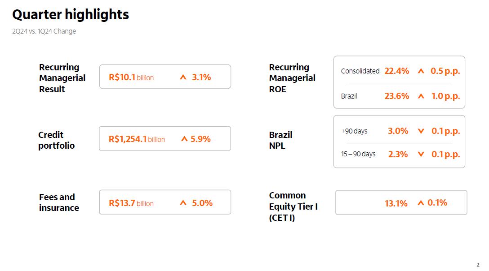Click the up arrow beside 5.0%
The width and height of the screenshot is (489, 271).
click(x=183, y=203)
